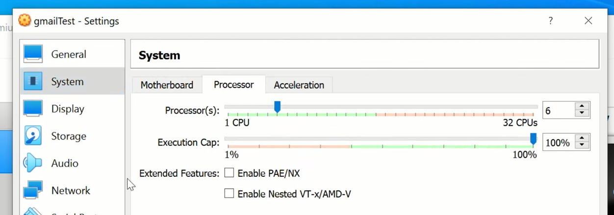The image size is (614, 215).
Task: Enable PAE/NX checkbox
Action: (x=229, y=172)
